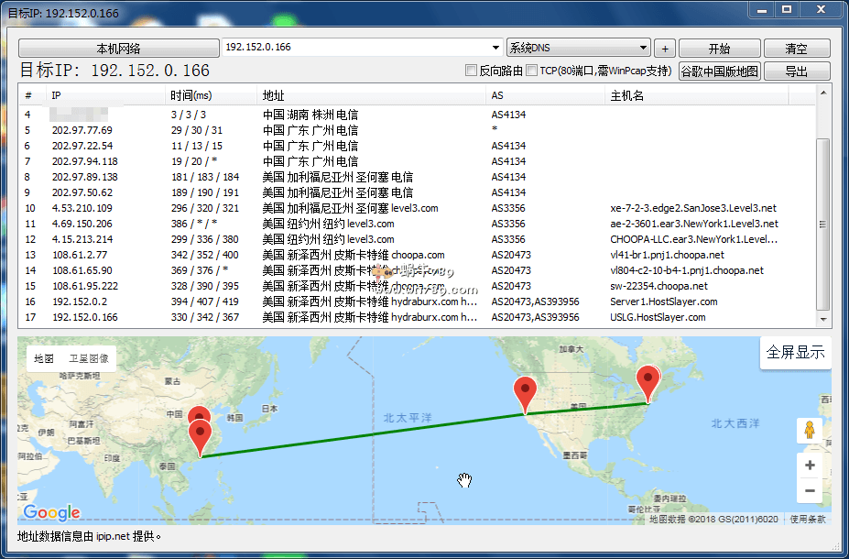The width and height of the screenshot is (849, 559).
Task: Open the 系统DNS dropdown list
Action: point(644,48)
